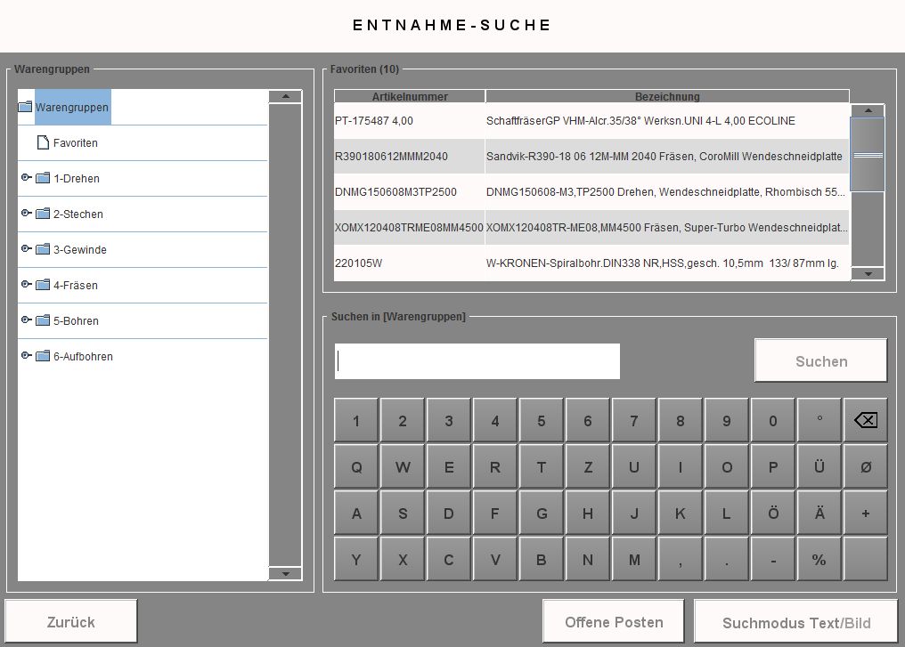Click the 1-Drehen folder icon

[x=43, y=178]
